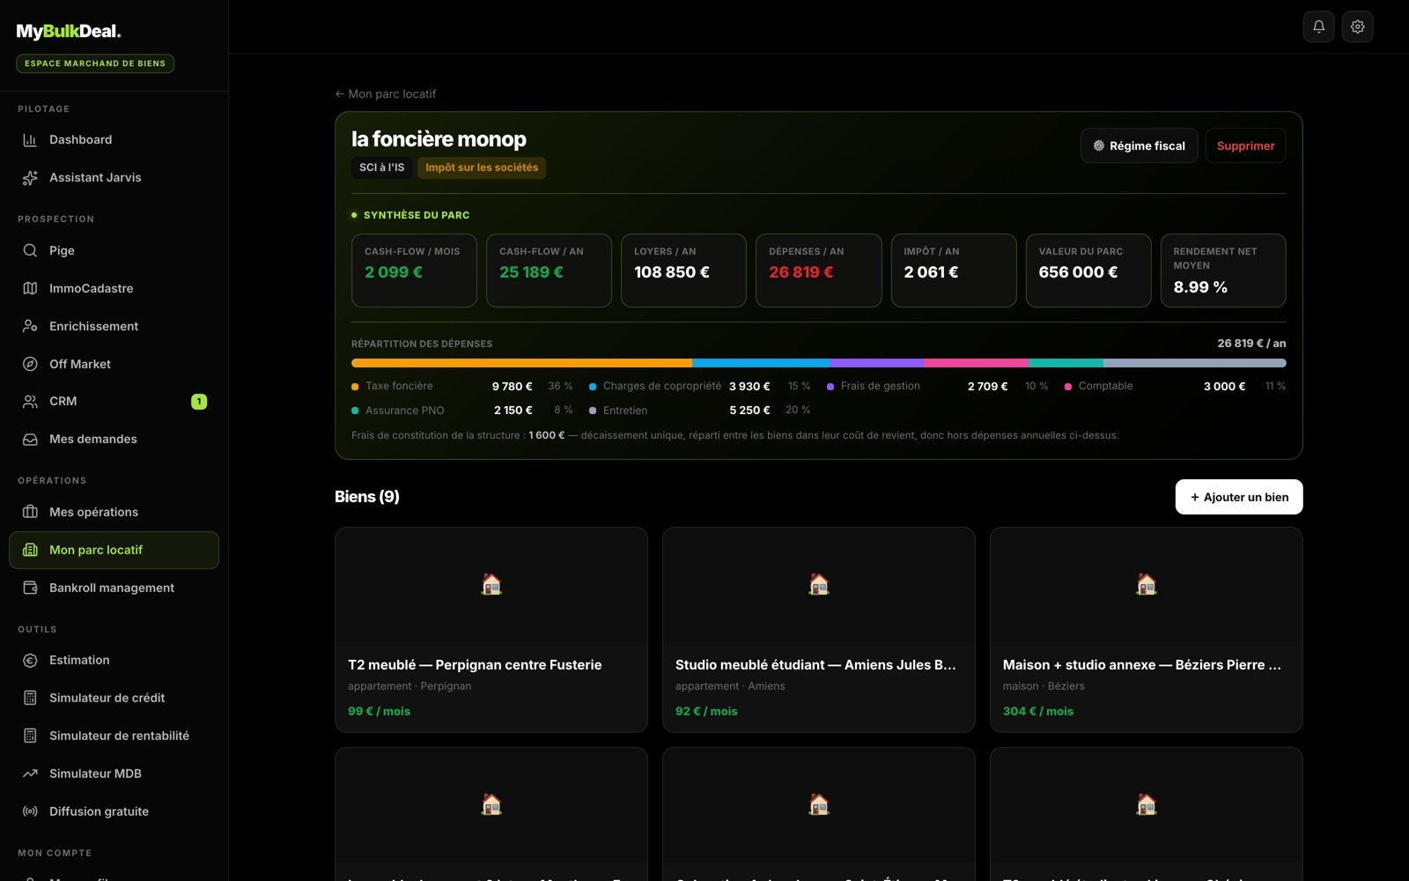Image resolution: width=1409 pixels, height=881 pixels.
Task: Open T2 meublé Perpignan centre Fusterie card
Action: coord(491,630)
